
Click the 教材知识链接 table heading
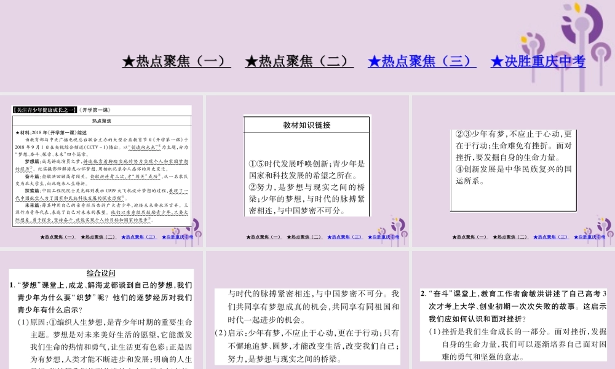[x=307, y=125]
